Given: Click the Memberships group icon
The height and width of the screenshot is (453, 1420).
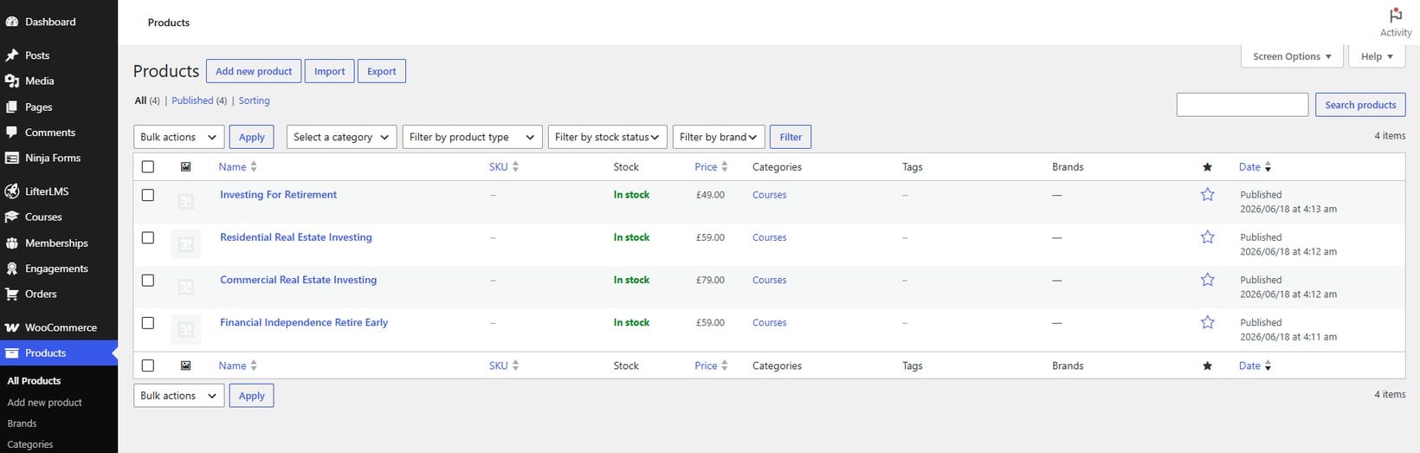Looking at the screenshot, I should coord(12,243).
